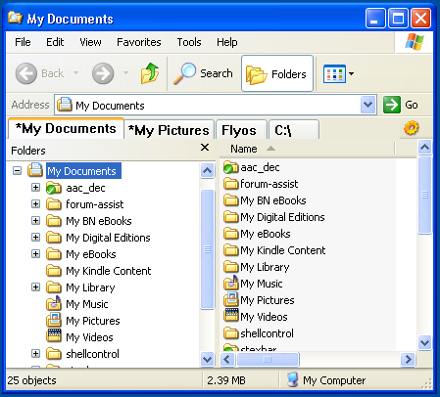Image resolution: width=440 pixels, height=397 pixels.
Task: Click My Pictures icon in folder tree
Action: [54, 320]
